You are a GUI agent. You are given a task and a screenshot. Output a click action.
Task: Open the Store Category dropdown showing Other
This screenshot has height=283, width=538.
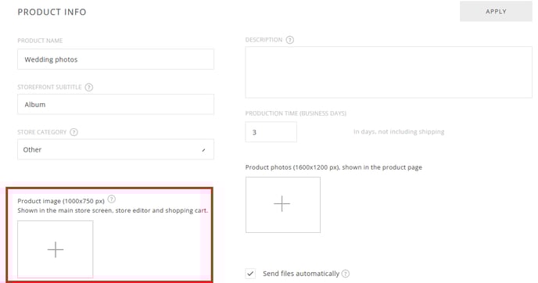[x=116, y=149]
